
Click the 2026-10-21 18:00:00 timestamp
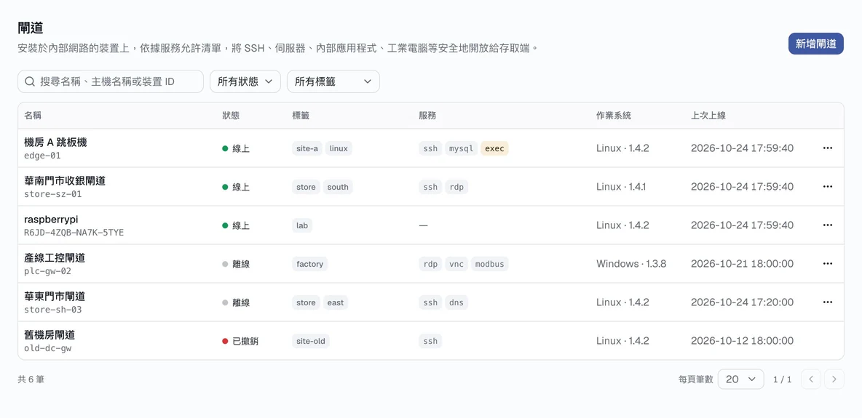[x=742, y=264]
